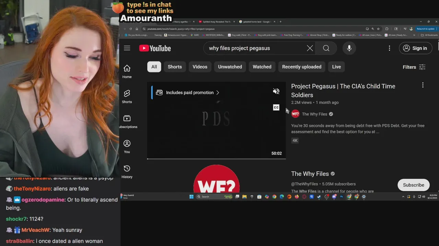Open Shorts in the sidebar

[x=127, y=97]
